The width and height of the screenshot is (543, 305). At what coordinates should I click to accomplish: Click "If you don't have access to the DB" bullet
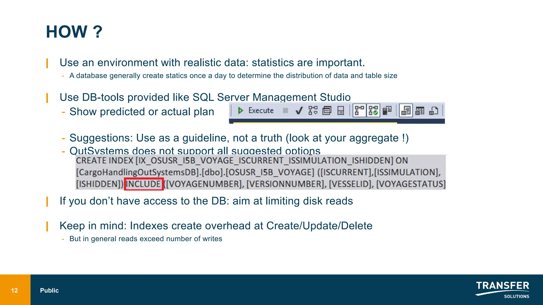[206, 201]
